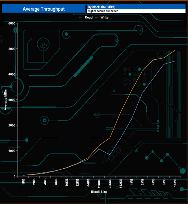This screenshot has width=188, height=204.
Task: Click the Write line peak at 16MB
Action: (175, 50)
